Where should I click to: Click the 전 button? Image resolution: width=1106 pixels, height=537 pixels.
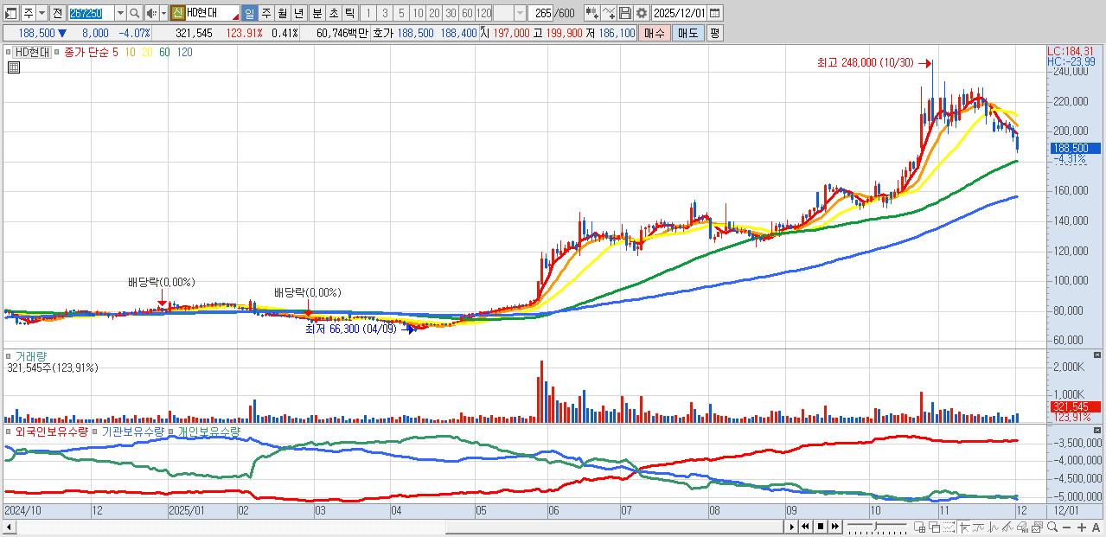57,13
